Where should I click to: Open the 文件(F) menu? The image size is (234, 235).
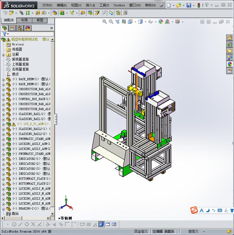[x=47, y=5]
